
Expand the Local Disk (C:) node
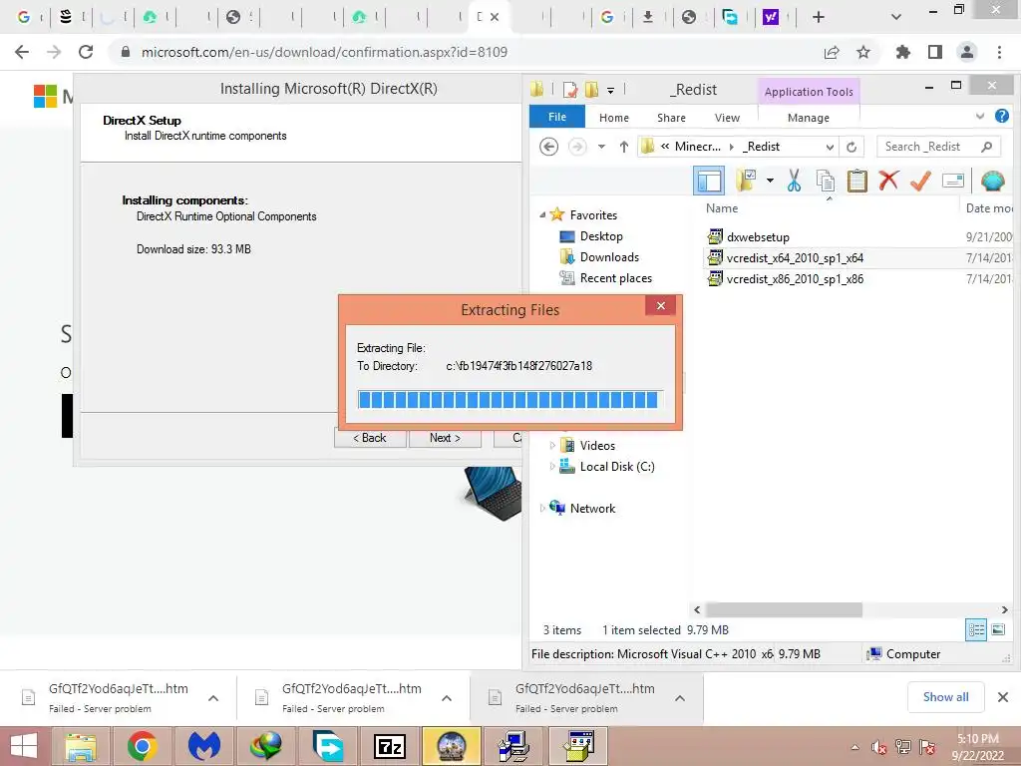(x=552, y=467)
